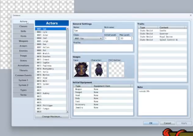
Task: Select actor 0002 Lyle in list
Action: point(51,32)
